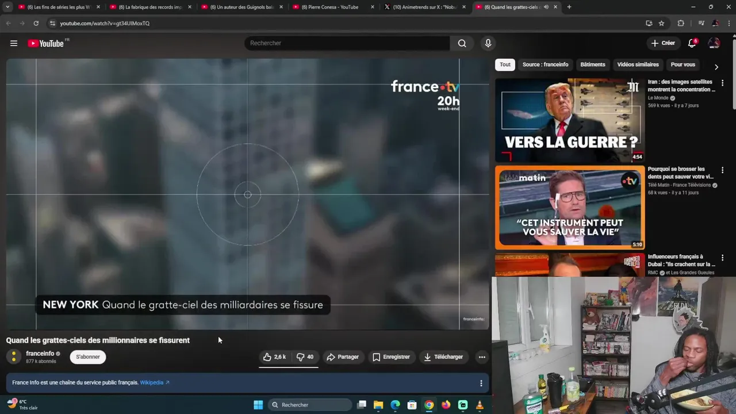The height and width of the screenshot is (414, 736).
Task: Open the YouTube hamburger guide menu
Action: click(x=14, y=43)
